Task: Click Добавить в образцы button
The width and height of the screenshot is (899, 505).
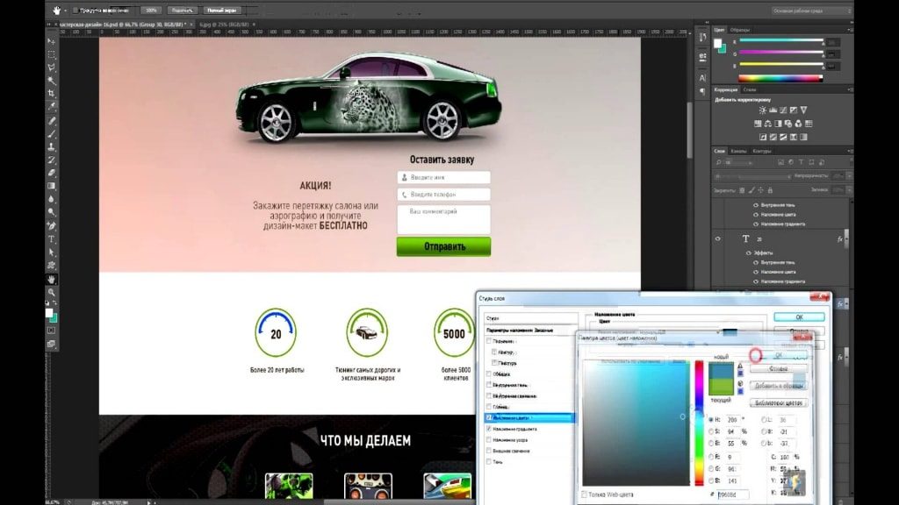Action: [x=780, y=386]
